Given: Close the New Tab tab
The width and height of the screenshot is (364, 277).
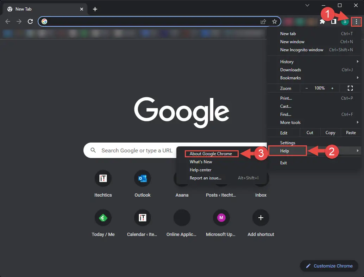Looking at the screenshot, I should point(81,9).
